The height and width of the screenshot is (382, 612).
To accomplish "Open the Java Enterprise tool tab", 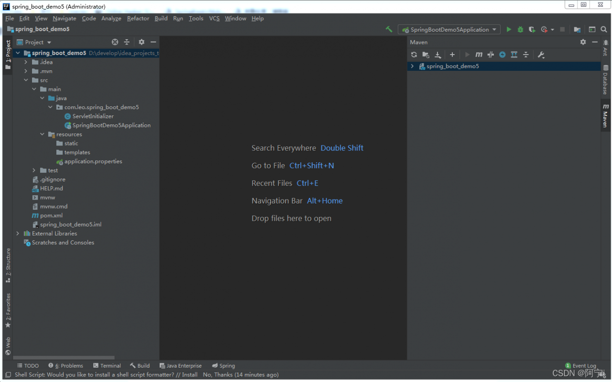I will [180, 366].
